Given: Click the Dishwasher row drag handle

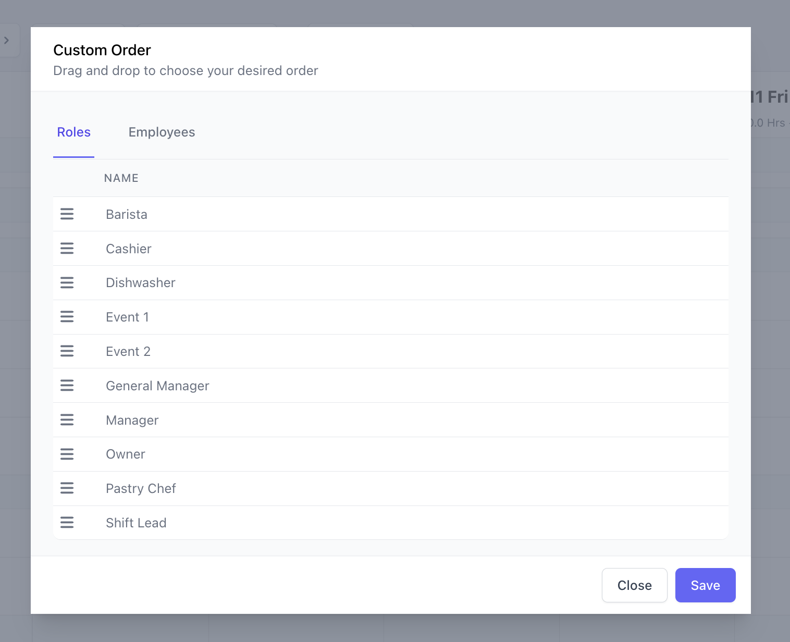Looking at the screenshot, I should 67,282.
